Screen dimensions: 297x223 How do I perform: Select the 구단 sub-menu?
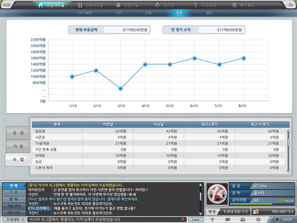[118, 13]
